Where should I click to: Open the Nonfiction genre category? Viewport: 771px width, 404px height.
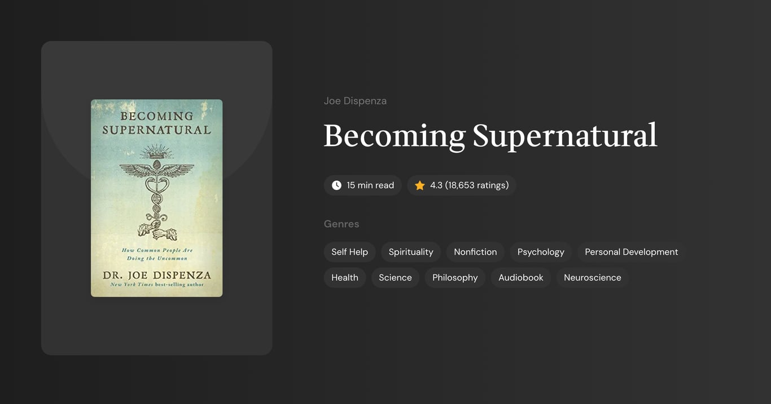coord(475,252)
